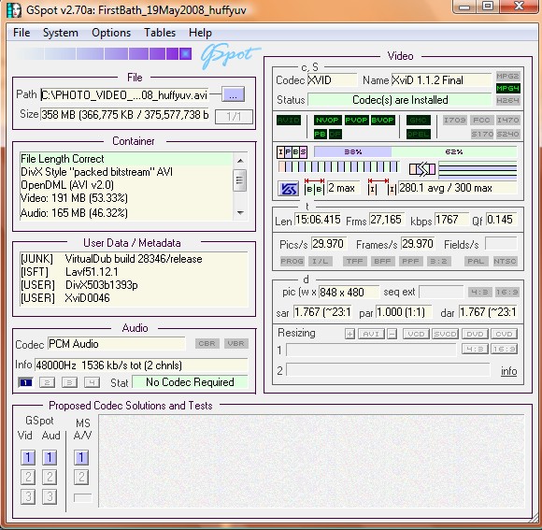542x530 pixels.
Task: Click the audio CBR indicator
Action: tap(207, 343)
